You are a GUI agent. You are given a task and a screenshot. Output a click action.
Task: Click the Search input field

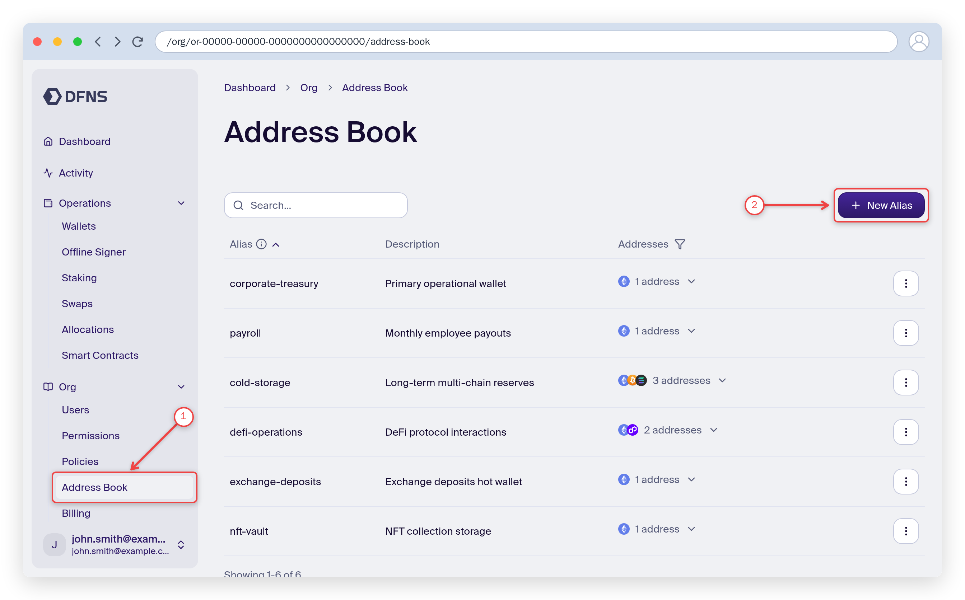pyautogui.click(x=316, y=205)
